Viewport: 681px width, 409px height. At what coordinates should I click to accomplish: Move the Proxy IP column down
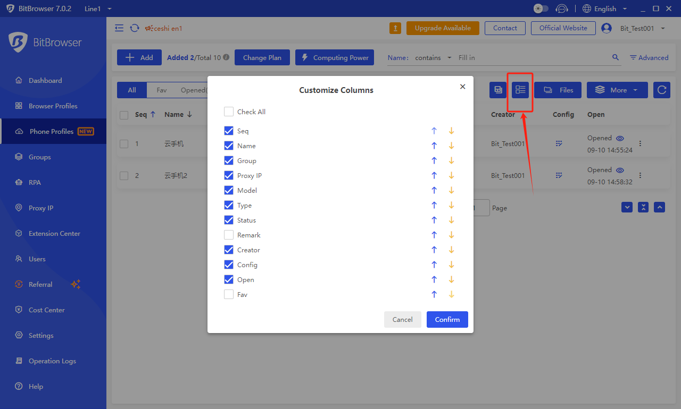(451, 176)
